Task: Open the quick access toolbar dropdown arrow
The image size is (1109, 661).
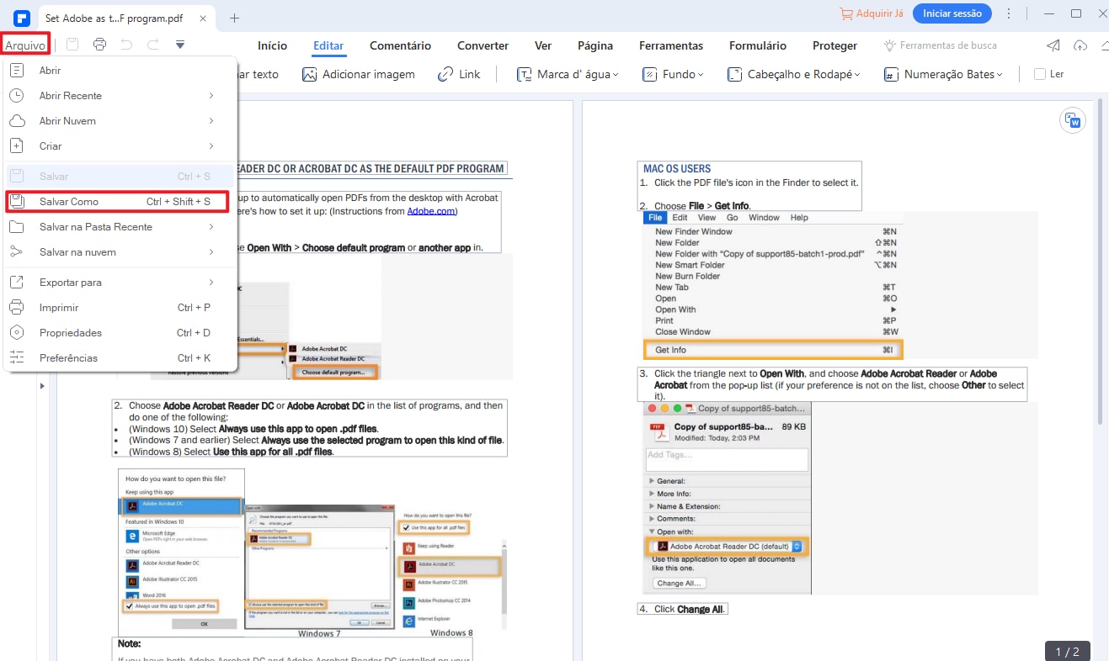Action: coord(179,45)
